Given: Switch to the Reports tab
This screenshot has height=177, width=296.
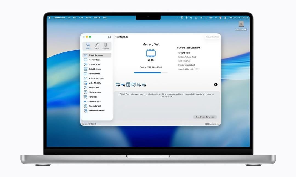Looking at the screenshot, I should point(106,46).
